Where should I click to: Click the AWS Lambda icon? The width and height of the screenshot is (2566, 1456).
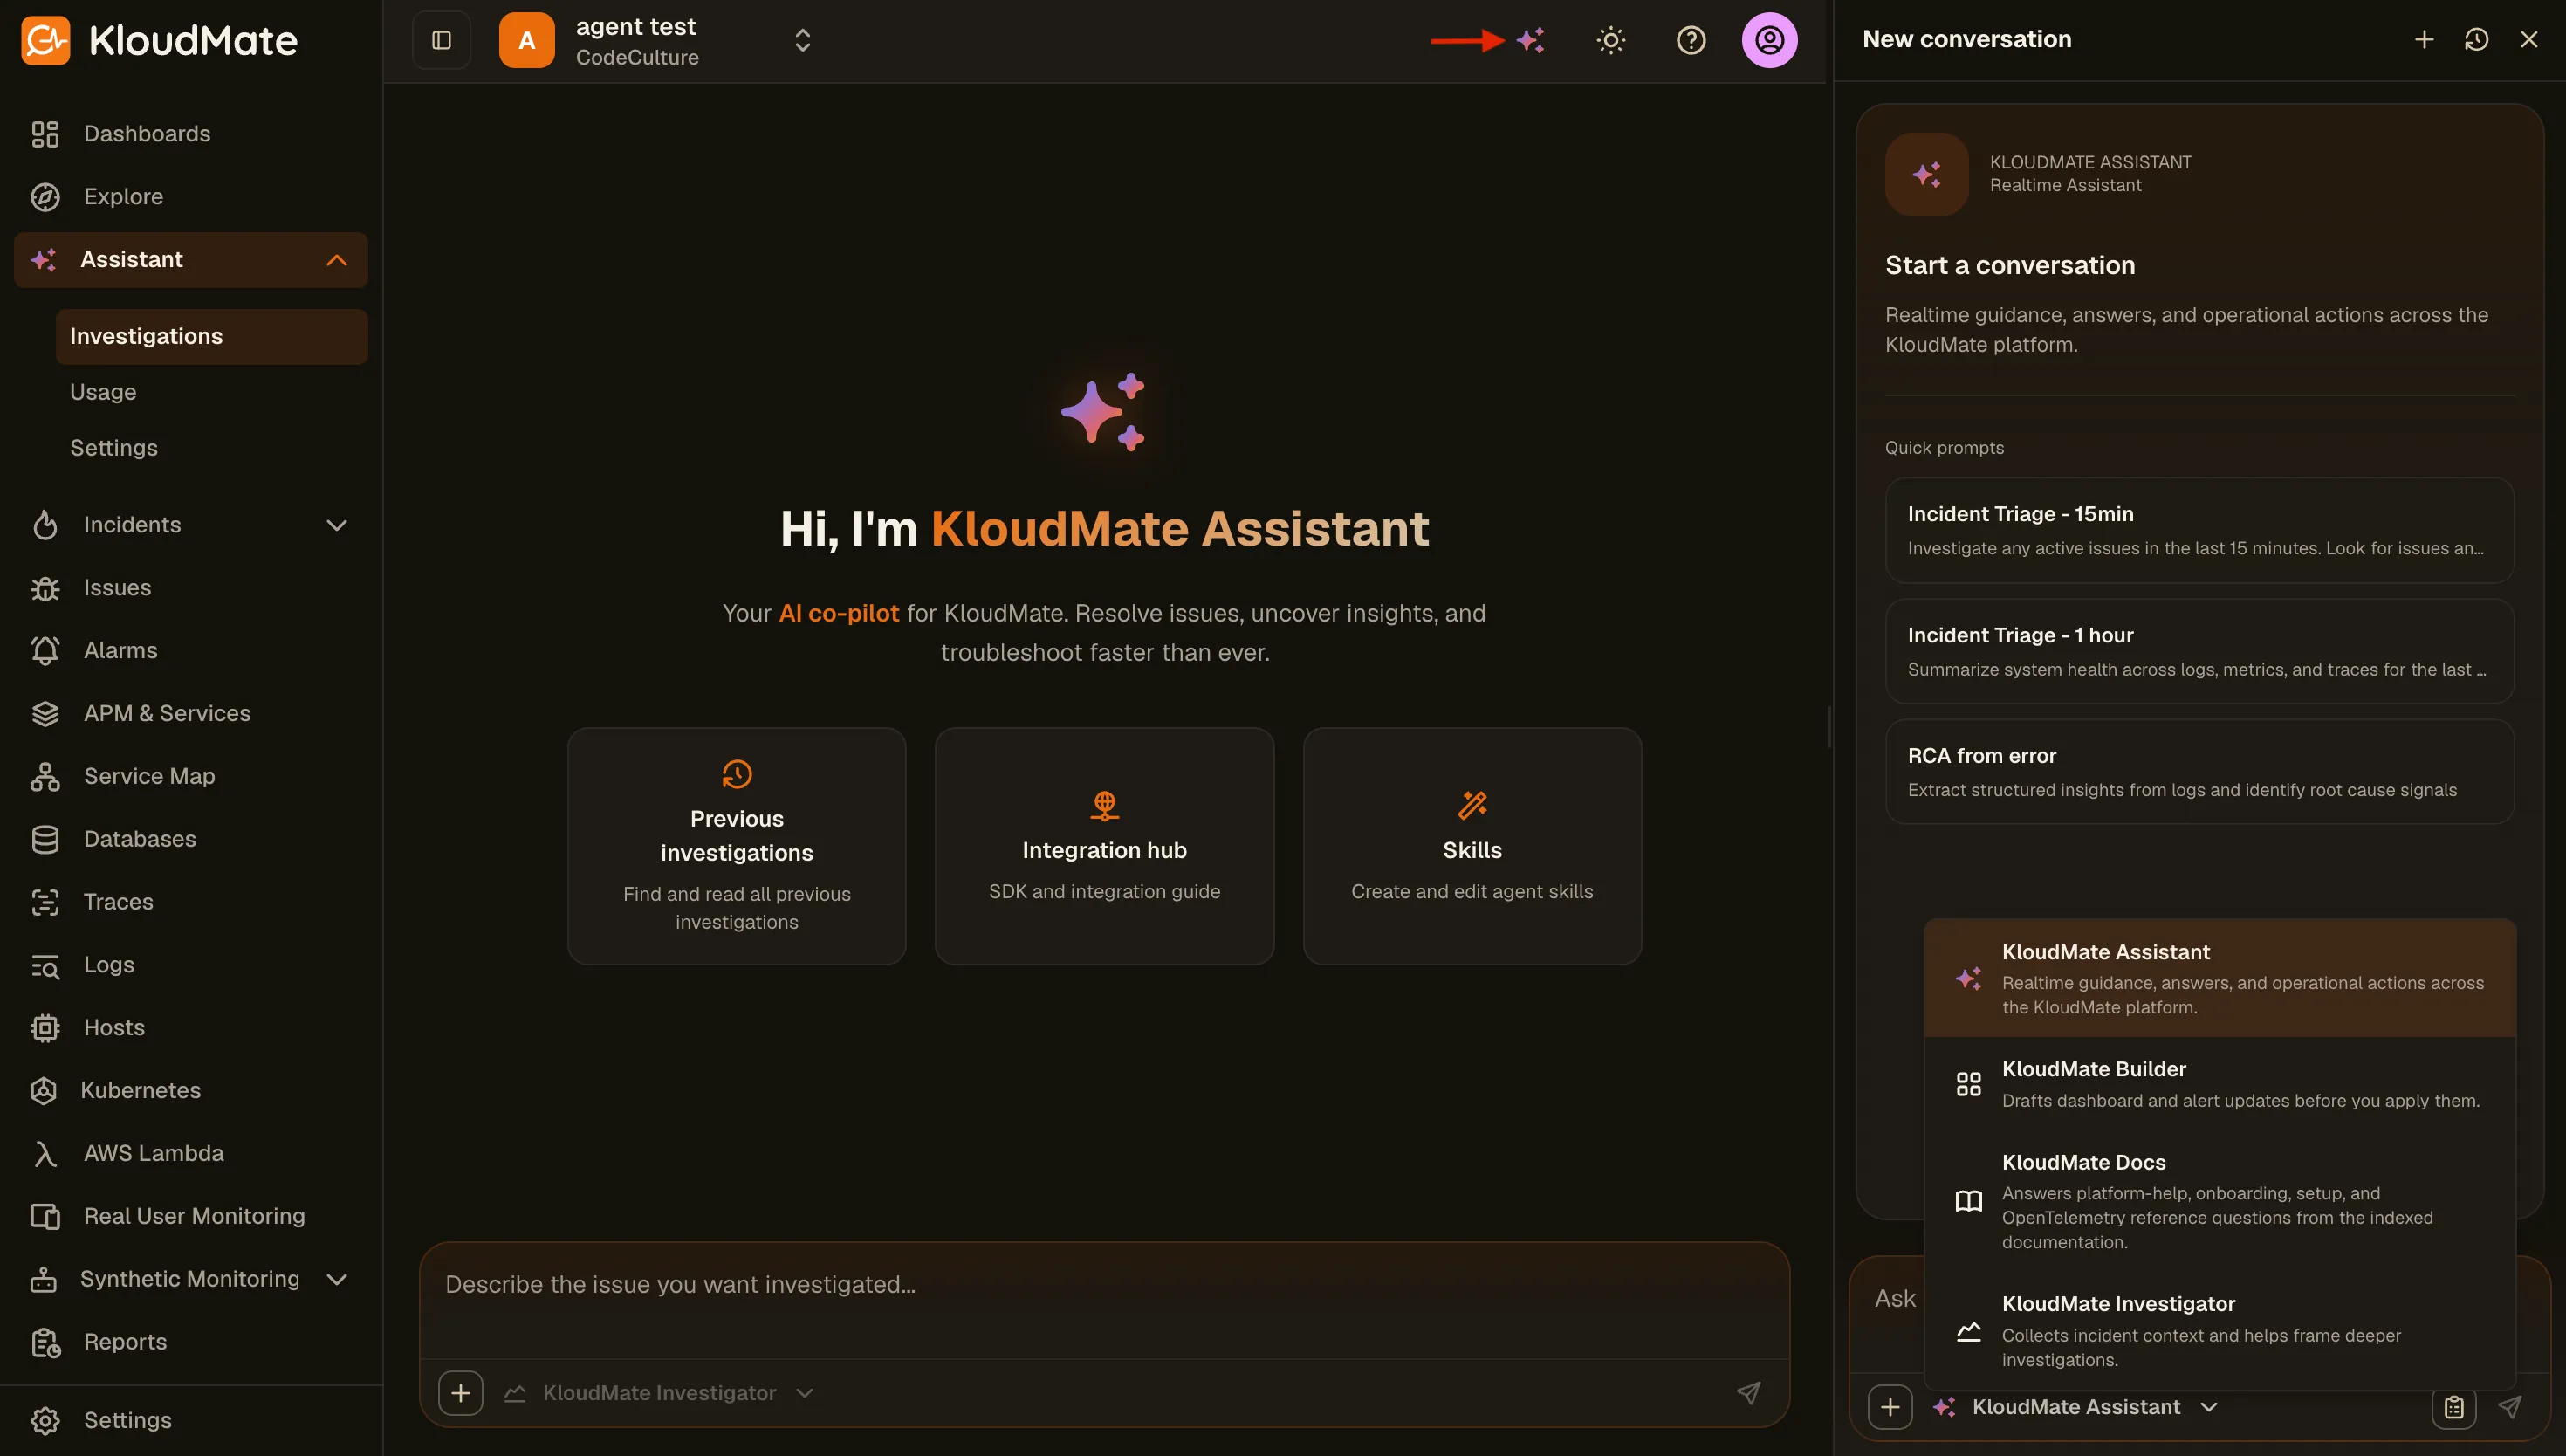(45, 1154)
